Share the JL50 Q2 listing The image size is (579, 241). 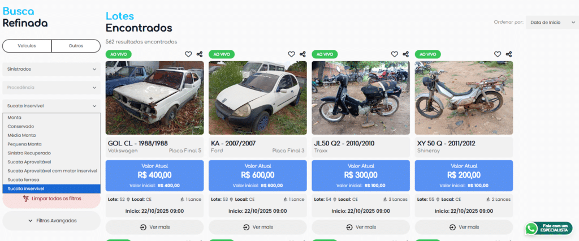pos(406,54)
